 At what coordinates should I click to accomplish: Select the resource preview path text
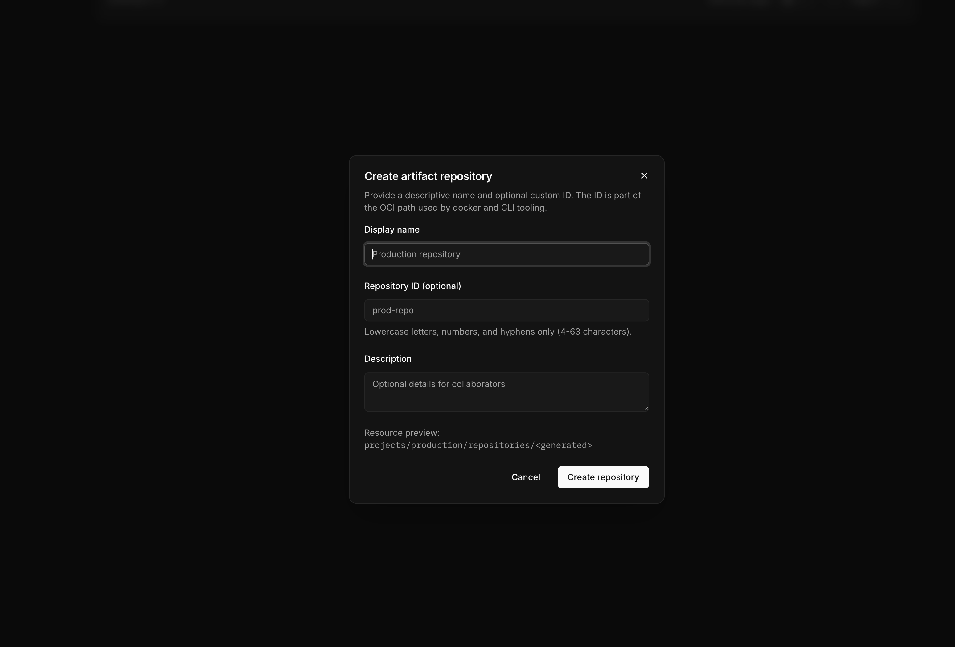coord(478,445)
